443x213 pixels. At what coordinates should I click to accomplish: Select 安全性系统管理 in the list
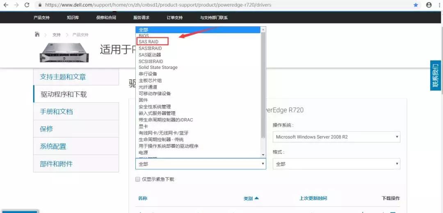click(198, 107)
